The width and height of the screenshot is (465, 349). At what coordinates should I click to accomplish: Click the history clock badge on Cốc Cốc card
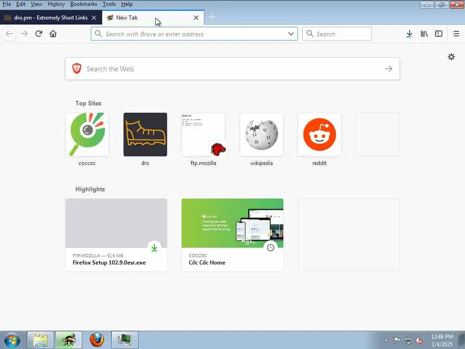click(x=271, y=248)
